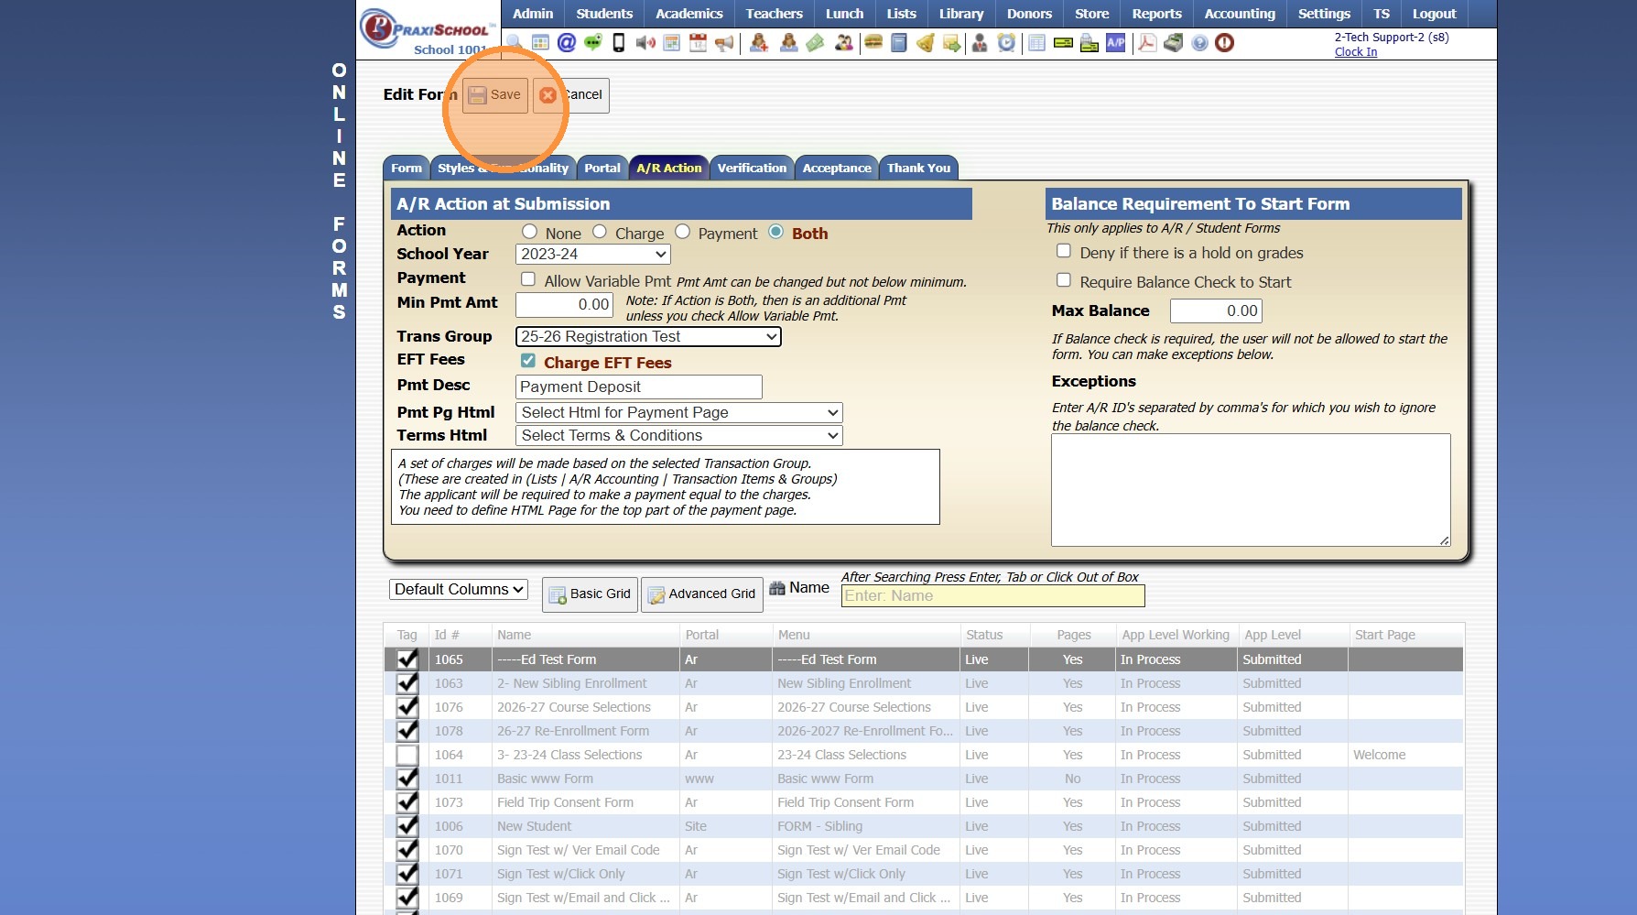Enable Allow Variable Pmt checkbox
Viewport: 1637px width, 915px height.
click(x=528, y=279)
